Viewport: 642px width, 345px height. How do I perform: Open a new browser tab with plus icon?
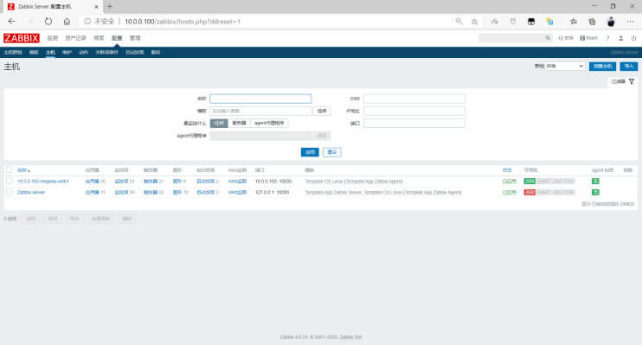point(109,7)
